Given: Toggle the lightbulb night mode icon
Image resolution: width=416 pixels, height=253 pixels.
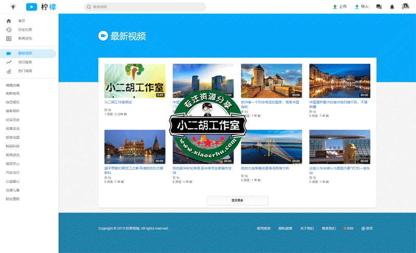Looking at the screenshot, I should point(13,7).
